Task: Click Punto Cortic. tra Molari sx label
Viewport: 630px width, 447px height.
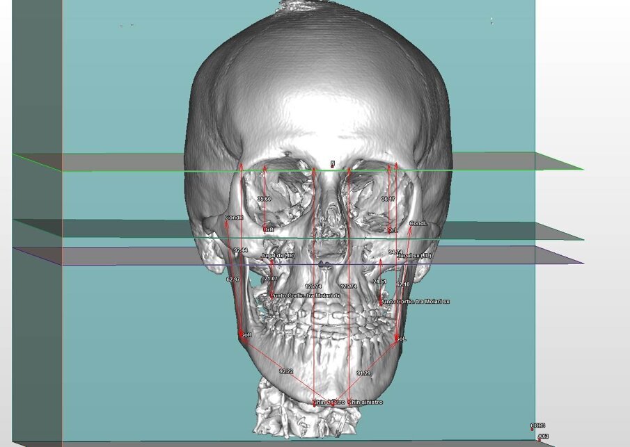Action: tap(415, 302)
